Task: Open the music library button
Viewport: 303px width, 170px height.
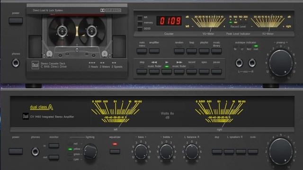Action: 216,51
